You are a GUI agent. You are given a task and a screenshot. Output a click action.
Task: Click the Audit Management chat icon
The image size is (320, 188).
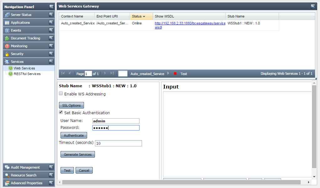(7, 167)
